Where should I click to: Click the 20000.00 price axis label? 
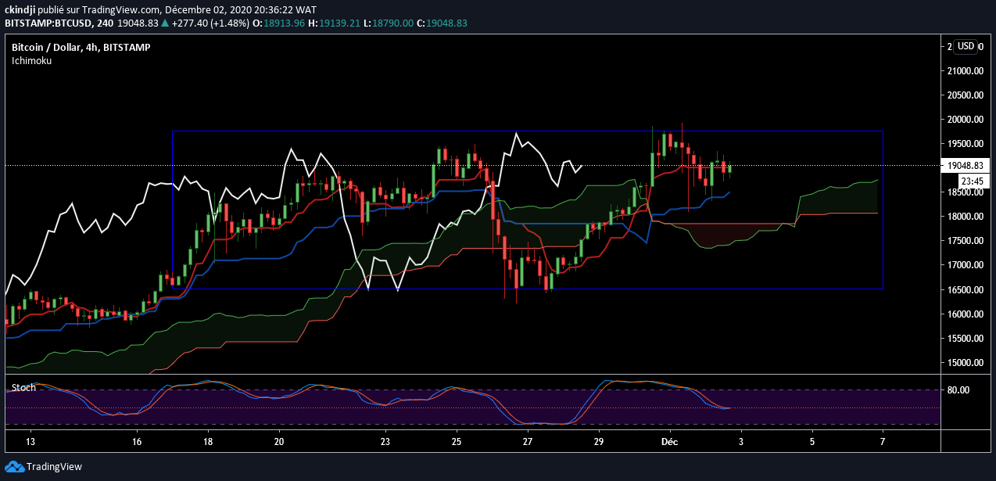click(965, 120)
